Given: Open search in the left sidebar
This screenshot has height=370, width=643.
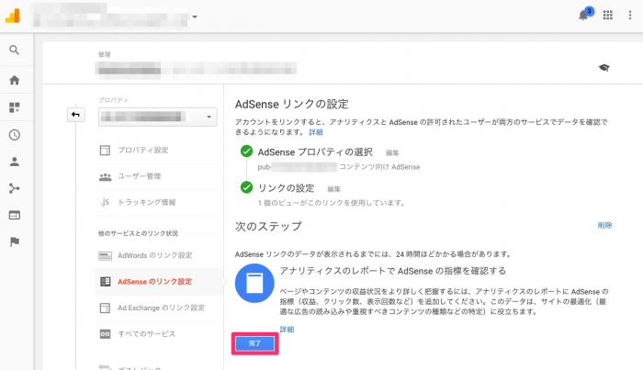Looking at the screenshot, I should tap(15, 50).
